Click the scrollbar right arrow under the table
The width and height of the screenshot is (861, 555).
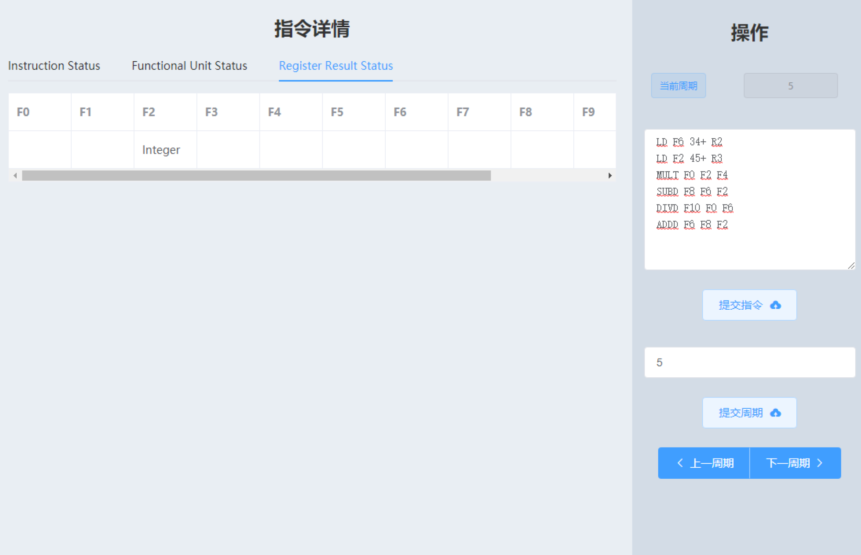point(610,176)
